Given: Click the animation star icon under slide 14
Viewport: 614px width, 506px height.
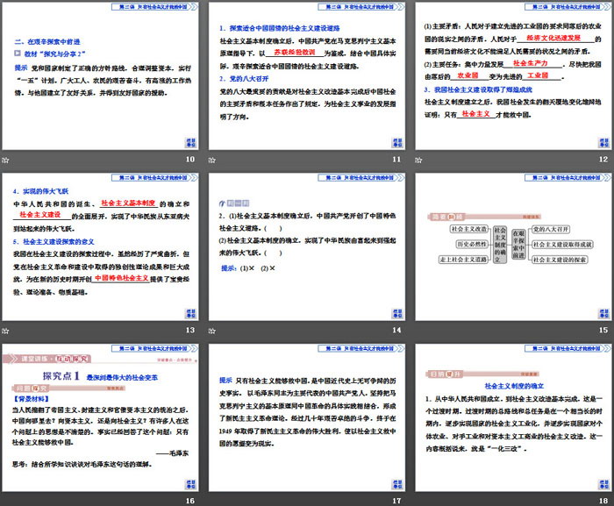Looking at the screenshot, I should pos(212,331).
